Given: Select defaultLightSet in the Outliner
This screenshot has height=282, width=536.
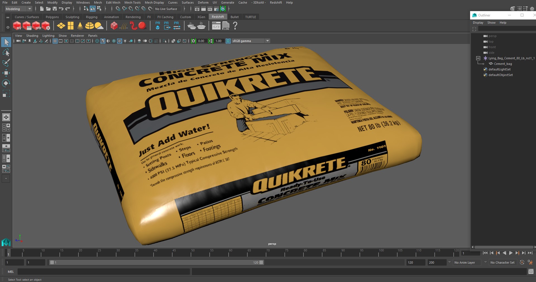Looking at the screenshot, I should coord(499,69).
